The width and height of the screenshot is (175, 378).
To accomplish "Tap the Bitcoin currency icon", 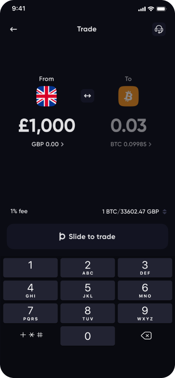I will 128,96.
